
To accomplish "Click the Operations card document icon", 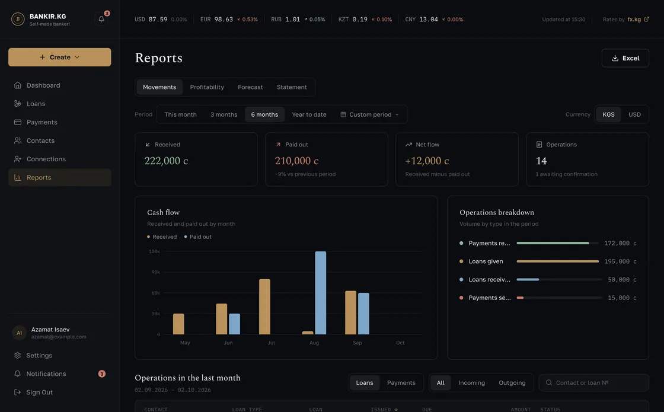I will coord(539,145).
